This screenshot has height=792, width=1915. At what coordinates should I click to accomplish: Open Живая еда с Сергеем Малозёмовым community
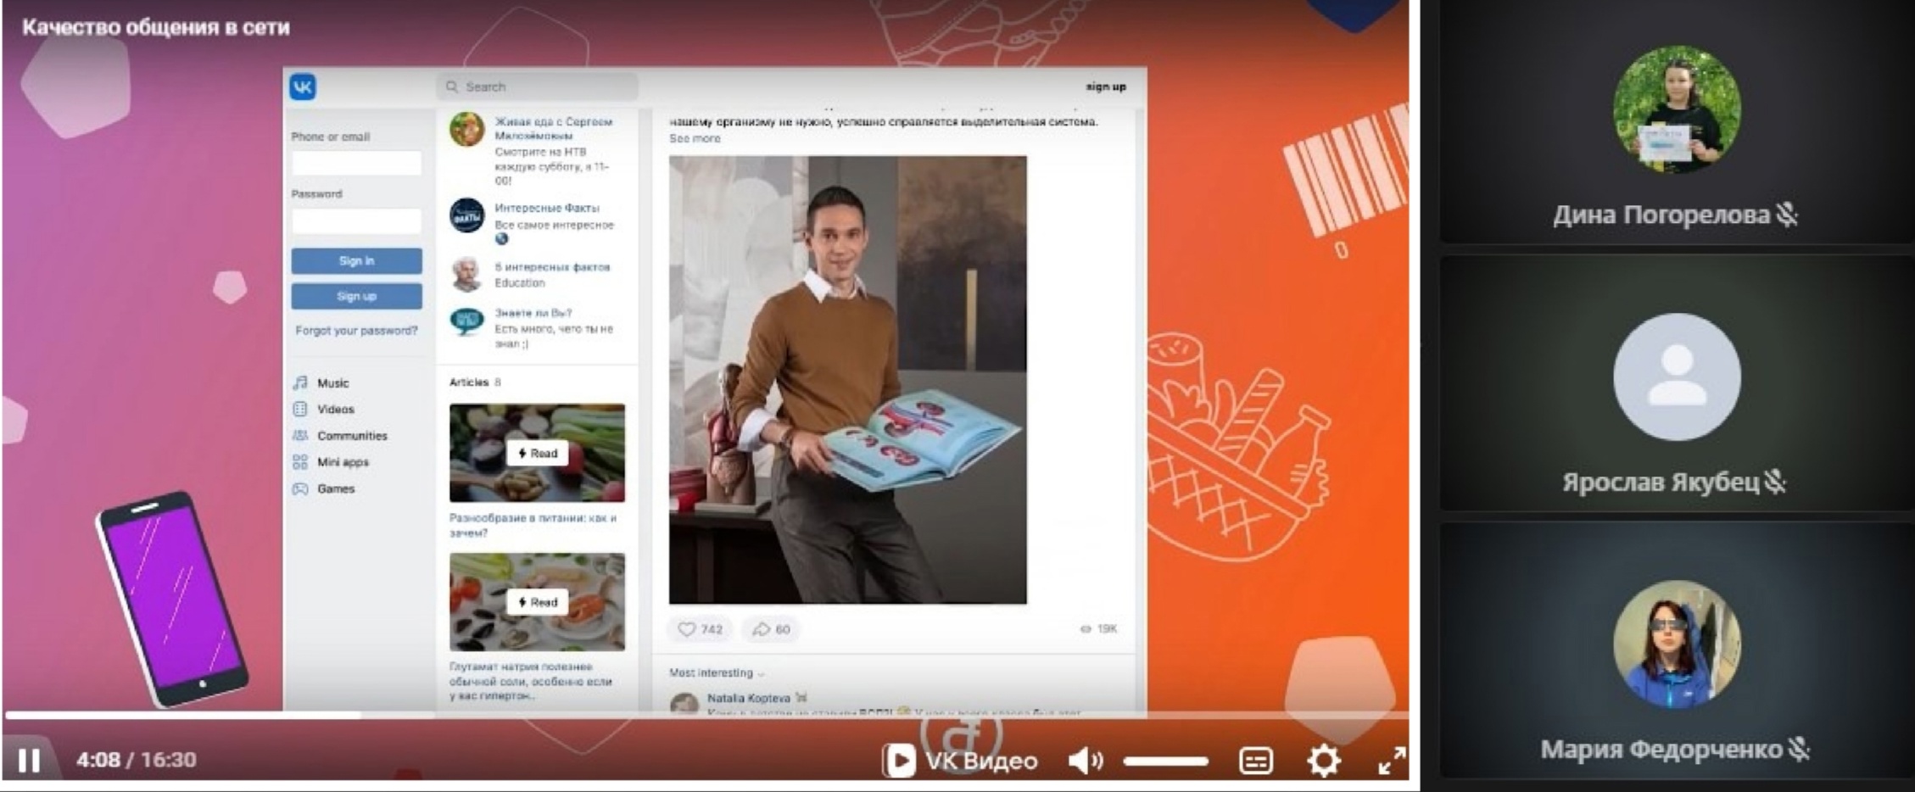click(x=553, y=128)
